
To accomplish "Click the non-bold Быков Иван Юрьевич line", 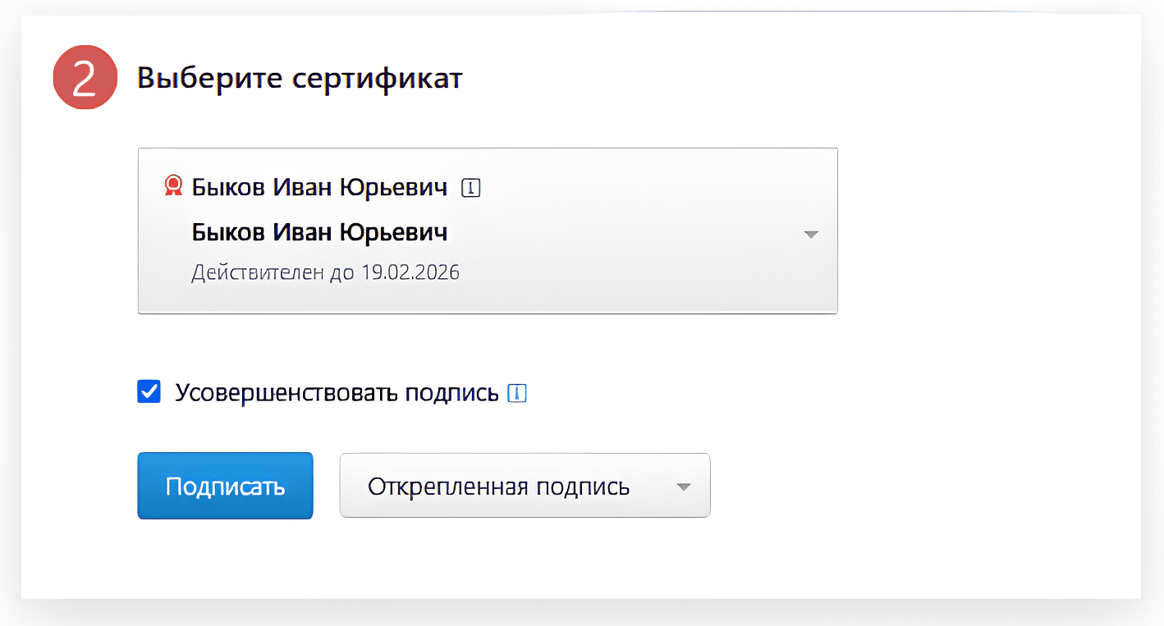I will tap(319, 188).
